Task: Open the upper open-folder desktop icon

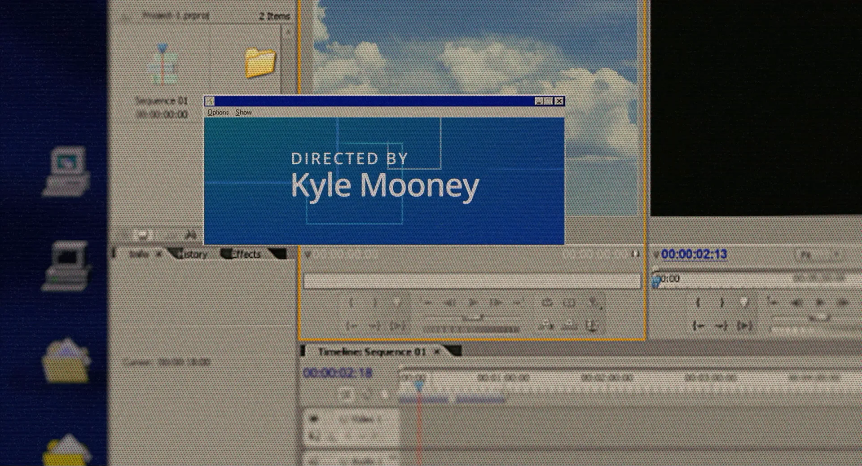Action: (66, 360)
